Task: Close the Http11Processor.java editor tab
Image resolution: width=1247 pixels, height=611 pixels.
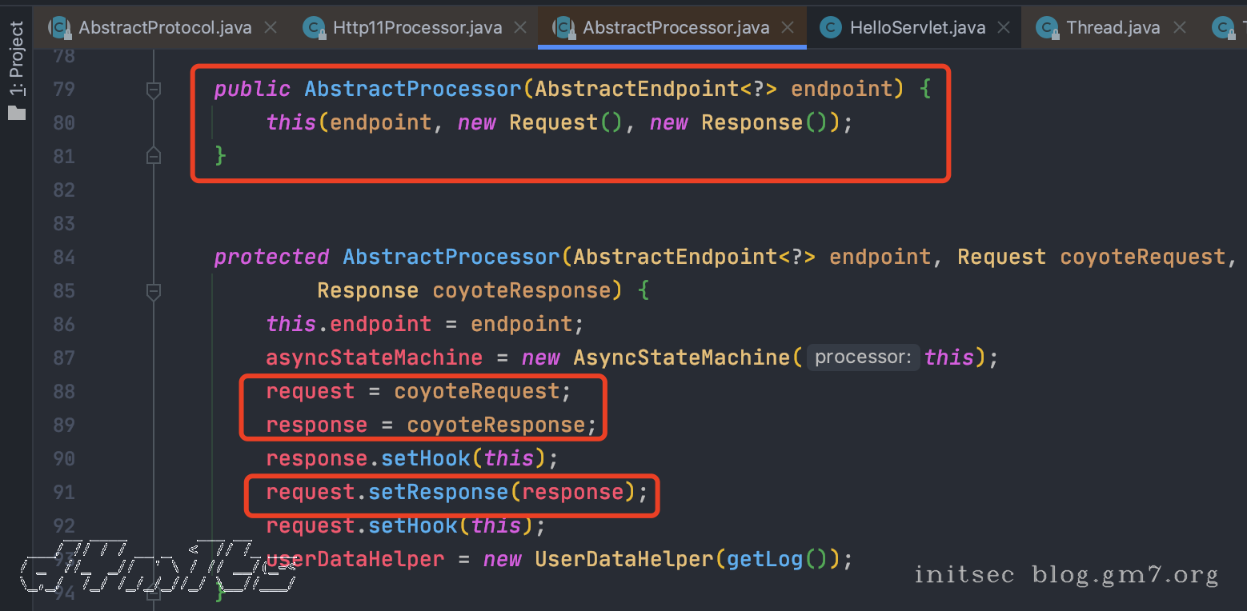Action: click(x=521, y=28)
